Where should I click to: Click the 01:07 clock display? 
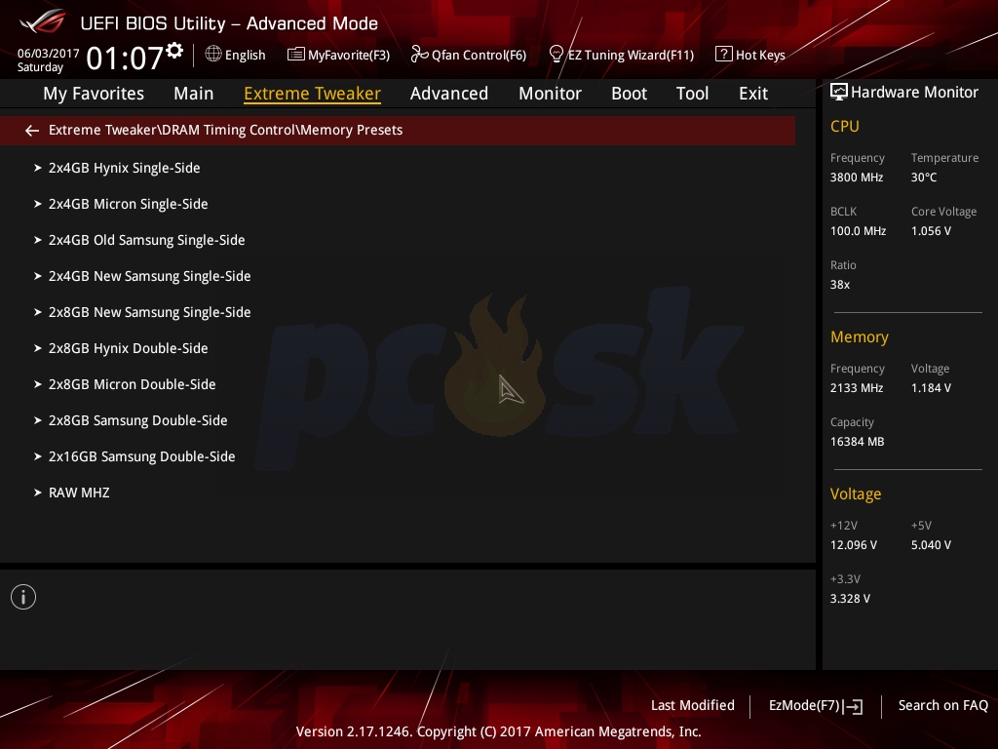125,58
